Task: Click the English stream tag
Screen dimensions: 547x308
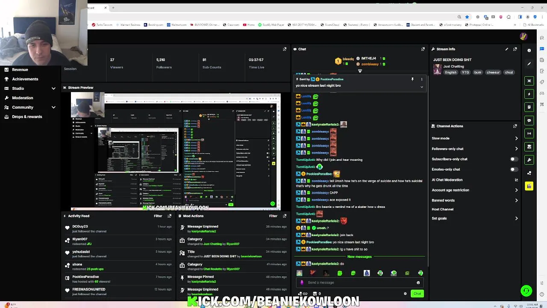Action: (x=450, y=72)
